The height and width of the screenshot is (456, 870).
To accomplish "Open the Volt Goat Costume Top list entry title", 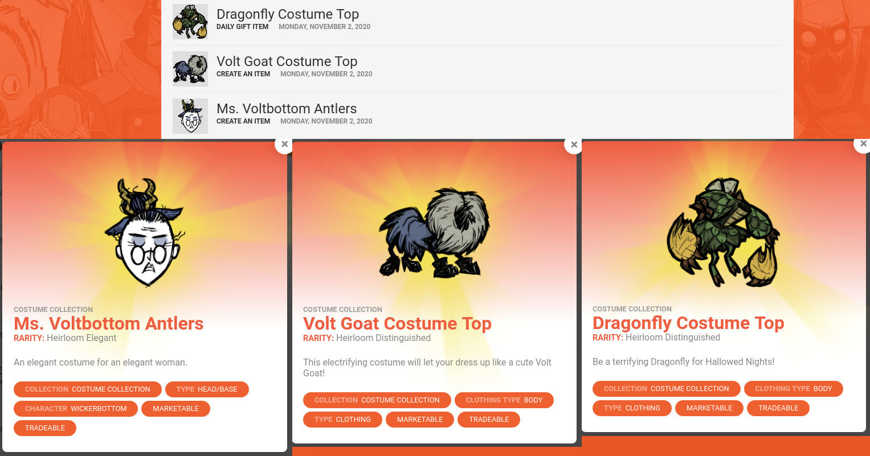I will click(287, 61).
